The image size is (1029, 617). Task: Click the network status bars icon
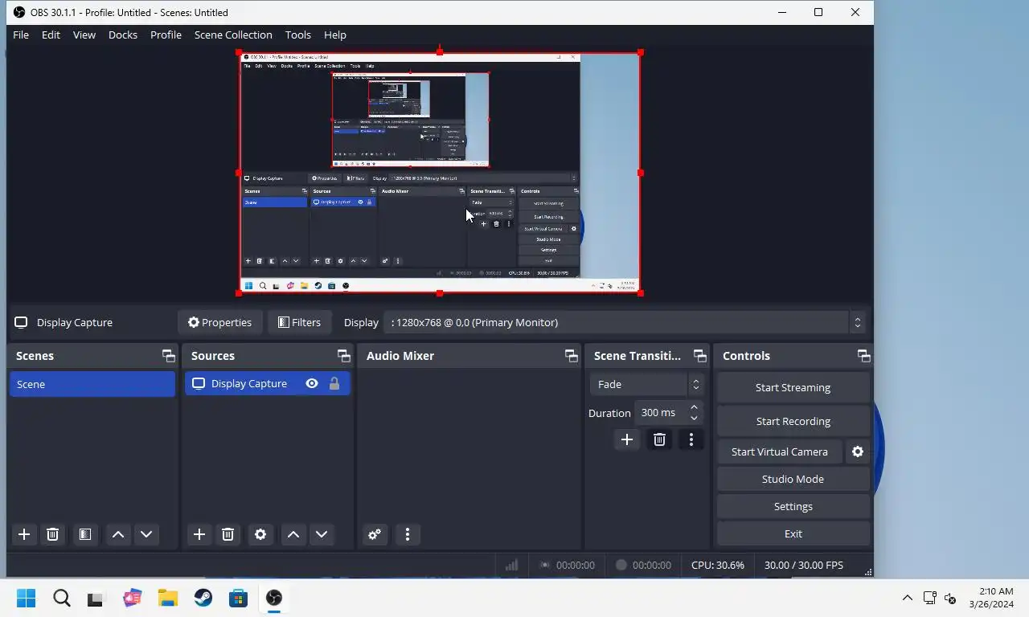(511, 565)
